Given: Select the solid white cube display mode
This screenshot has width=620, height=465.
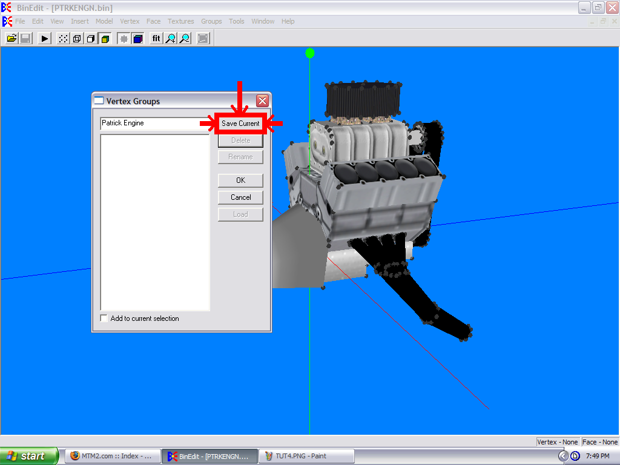Looking at the screenshot, I should click(x=91, y=38).
